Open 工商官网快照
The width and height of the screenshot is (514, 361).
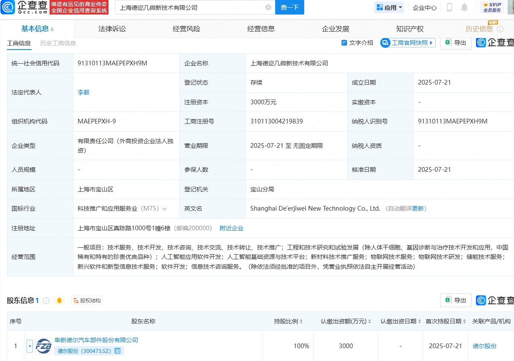coord(408,43)
